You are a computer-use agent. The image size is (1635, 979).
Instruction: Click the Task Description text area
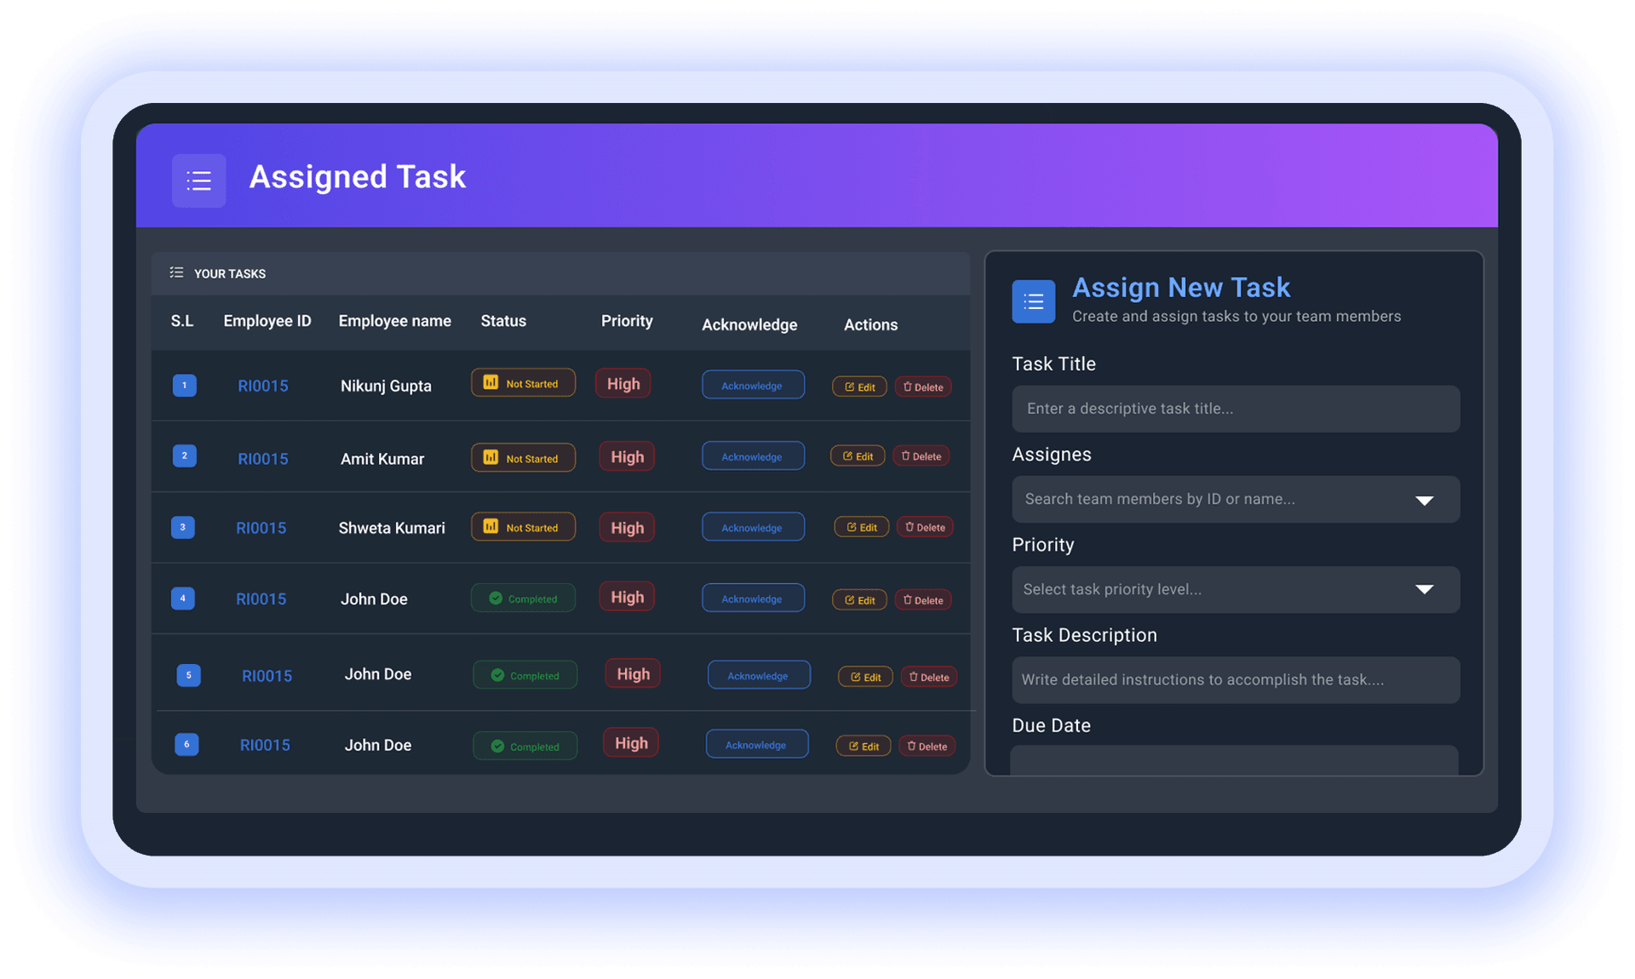1235,679
